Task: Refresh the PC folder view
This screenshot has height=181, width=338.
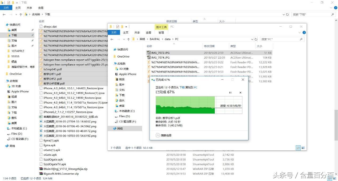Action: coord(256,39)
